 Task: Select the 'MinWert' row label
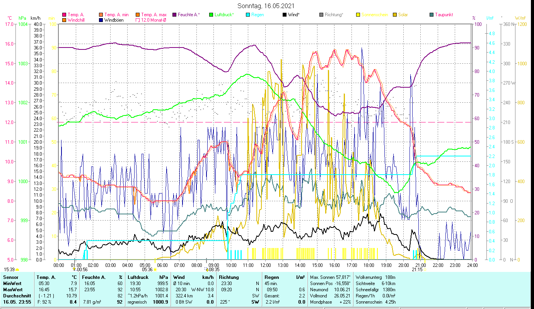click(12, 283)
